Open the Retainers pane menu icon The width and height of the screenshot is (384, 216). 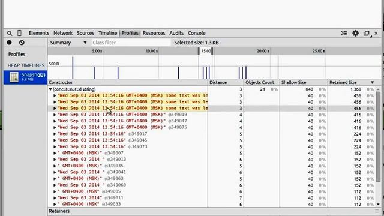click(x=377, y=211)
